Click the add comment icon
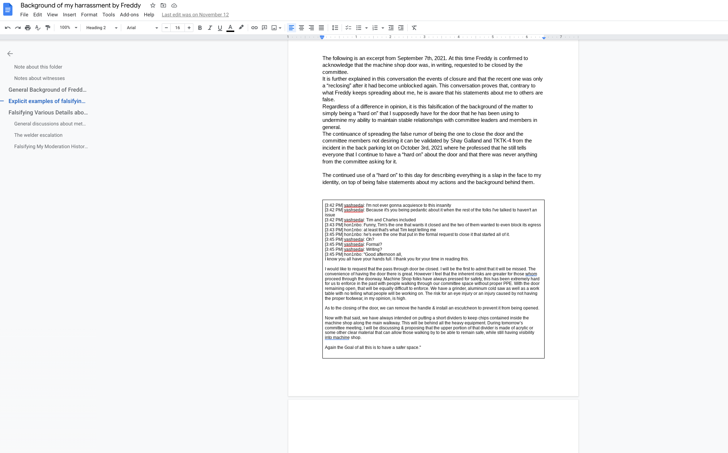The width and height of the screenshot is (728, 453). pyautogui.click(x=264, y=28)
